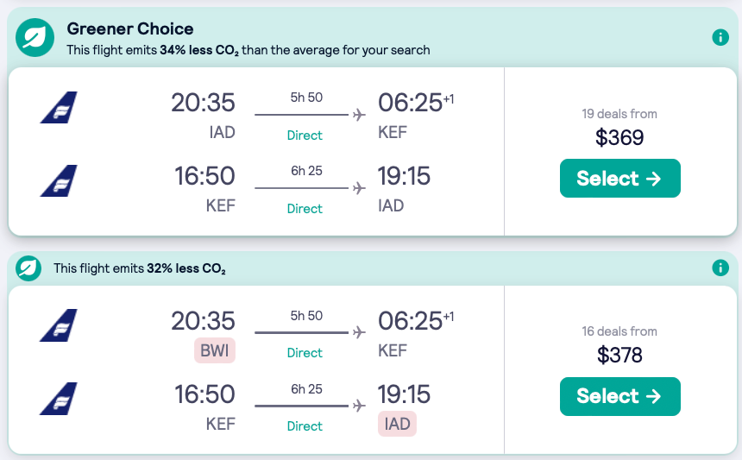The height and width of the screenshot is (460, 742).
Task: Open info icon on 32% less CO₂ banner
Action: point(720,268)
